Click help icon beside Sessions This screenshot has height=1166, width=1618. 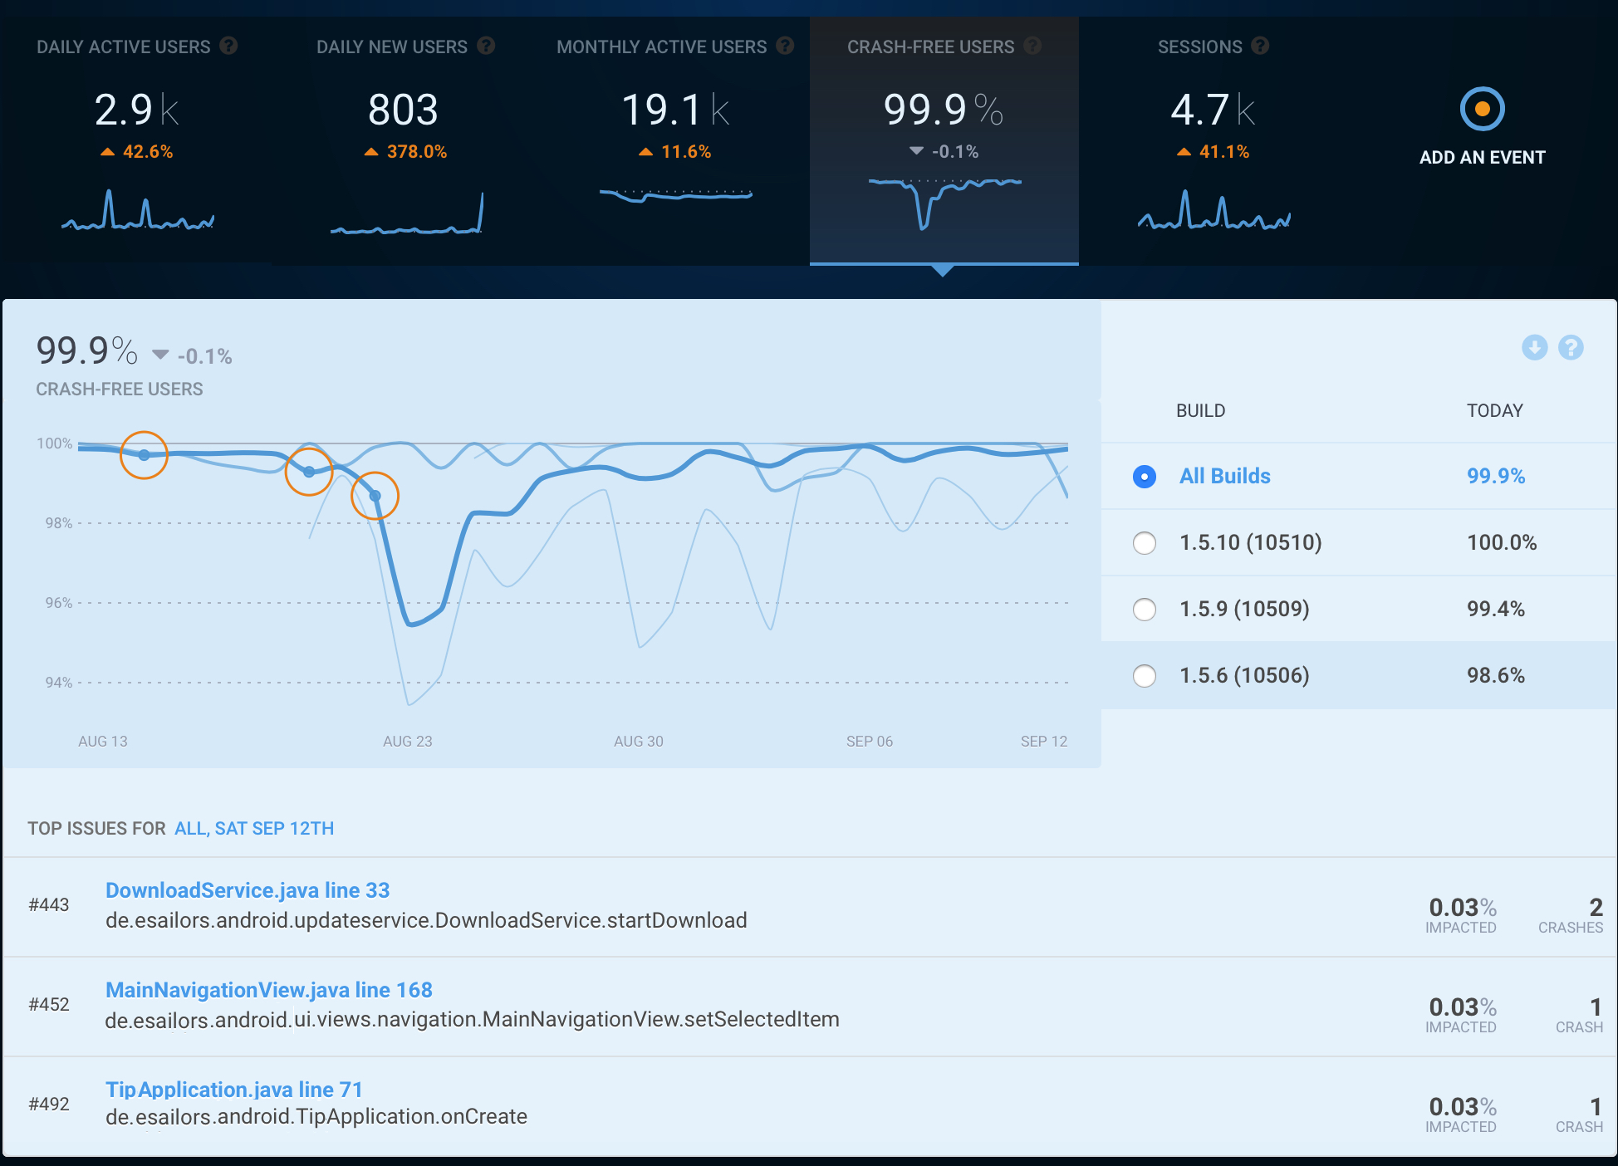pos(1260,46)
